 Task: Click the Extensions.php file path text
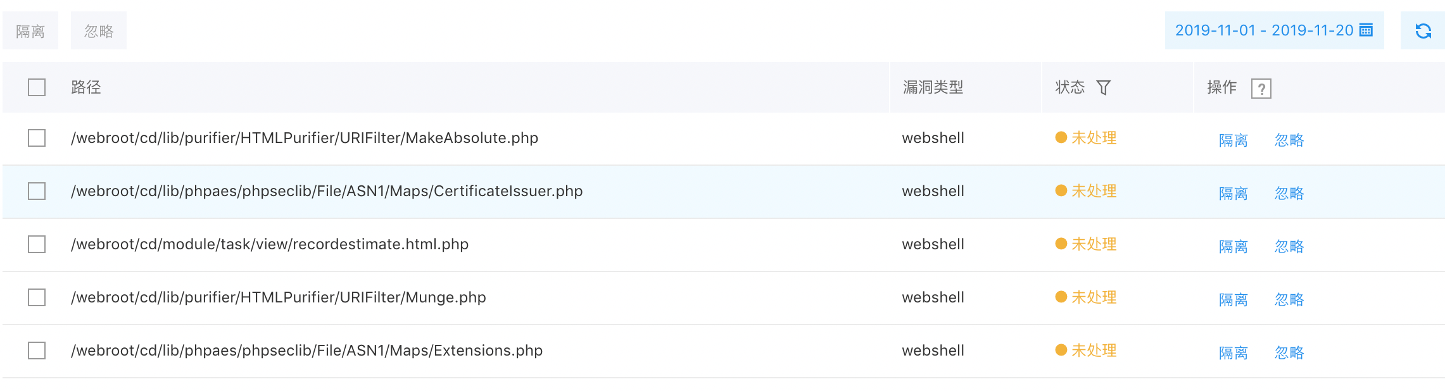[306, 351]
